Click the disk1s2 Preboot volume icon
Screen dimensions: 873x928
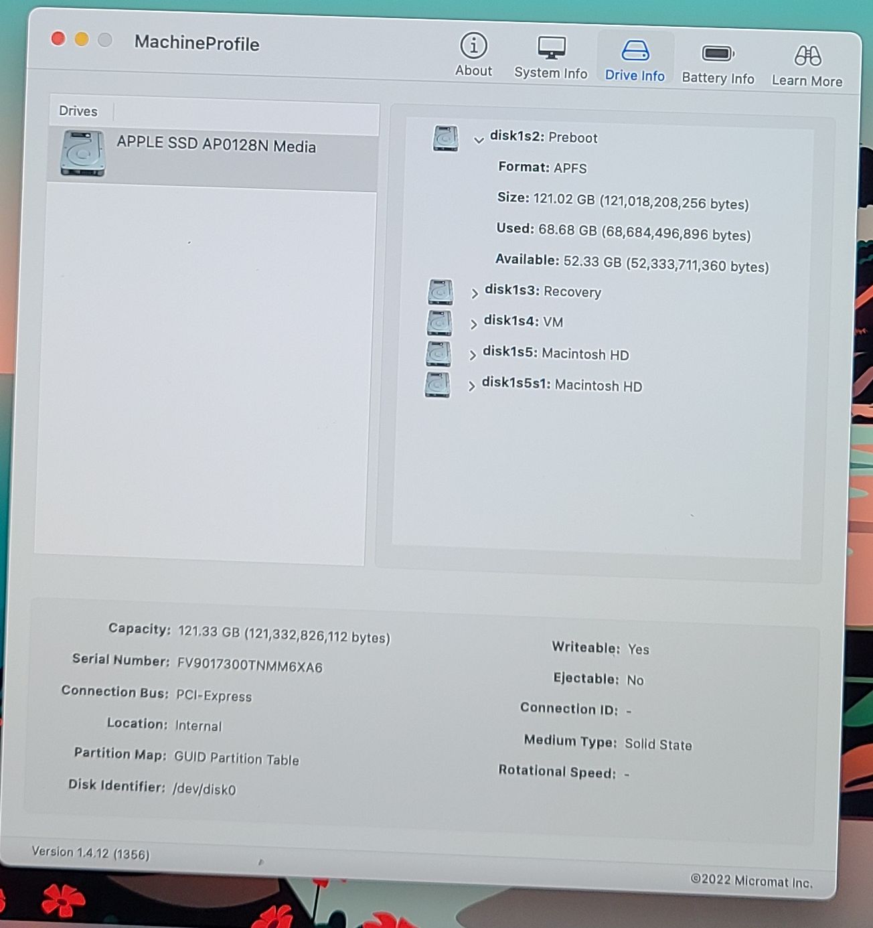point(445,138)
